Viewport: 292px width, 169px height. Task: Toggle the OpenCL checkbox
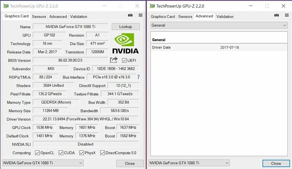point(37,153)
